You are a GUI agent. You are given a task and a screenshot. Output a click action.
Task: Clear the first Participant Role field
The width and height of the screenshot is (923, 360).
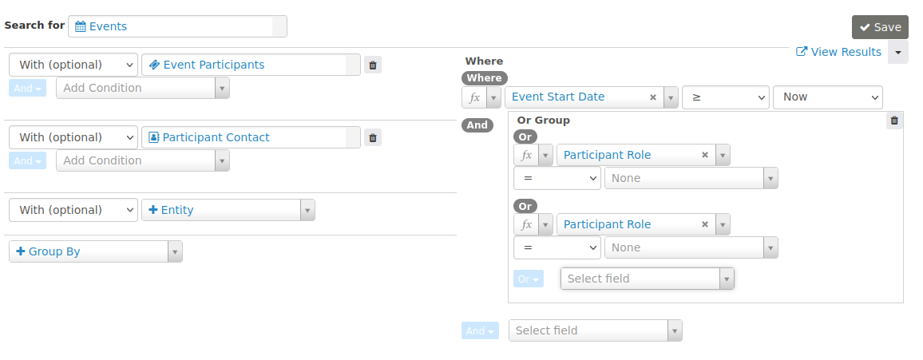pos(705,156)
